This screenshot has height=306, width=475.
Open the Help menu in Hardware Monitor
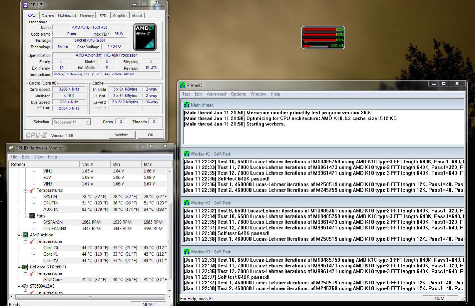52,157
